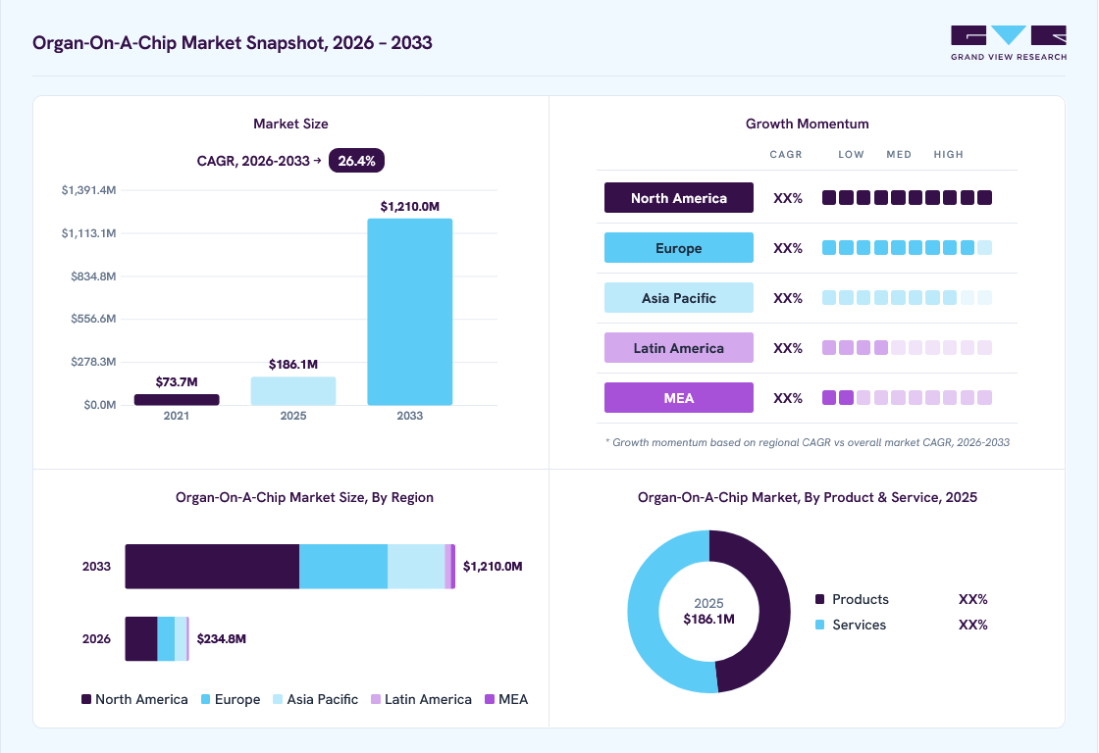Click the Asia Pacific momentum squares row
This screenshot has width=1099, height=753.
tap(907, 298)
